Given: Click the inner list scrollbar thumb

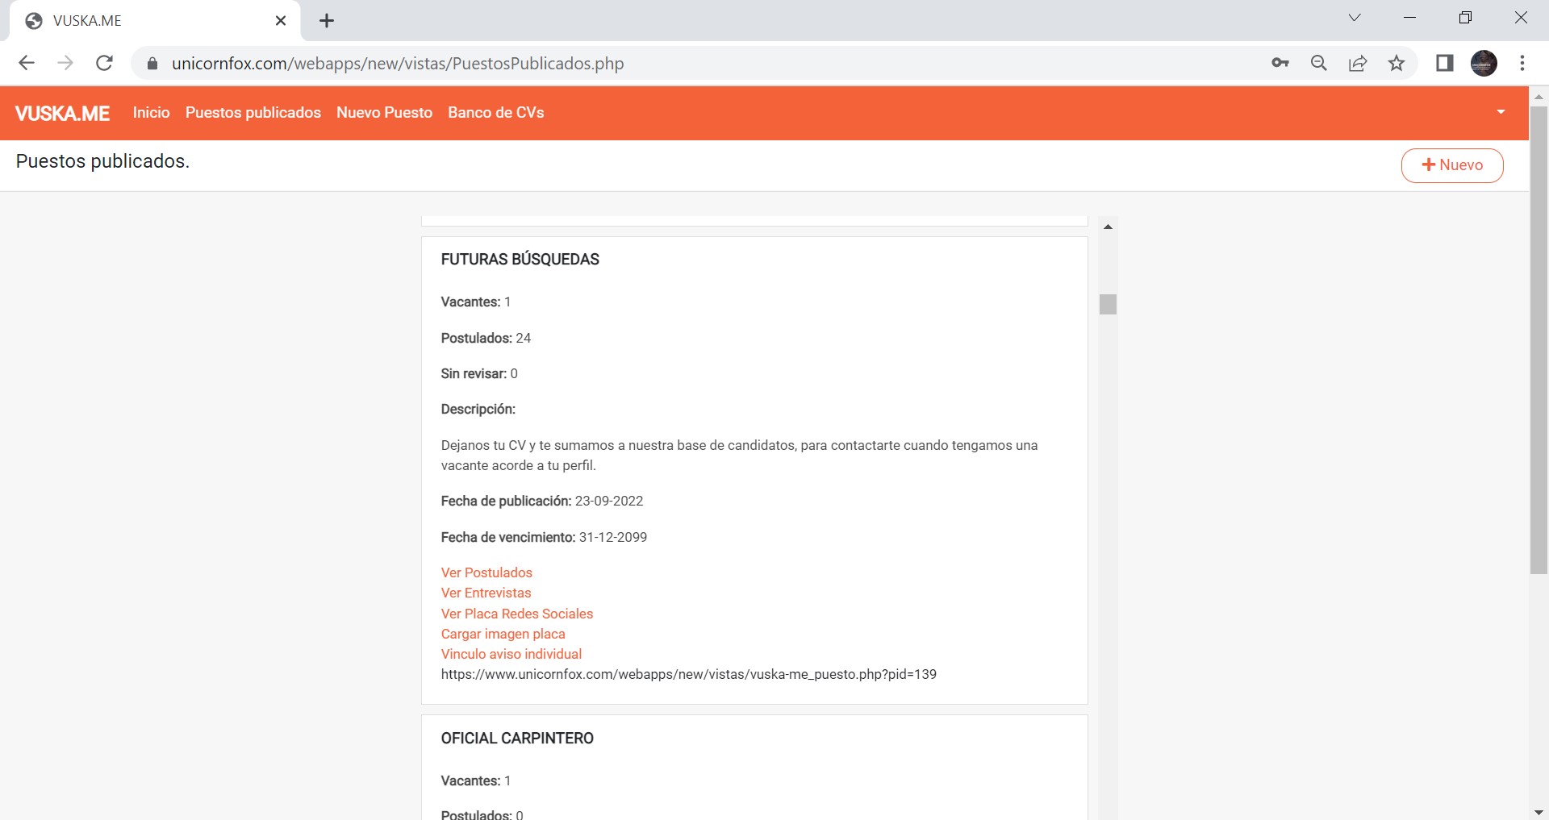Looking at the screenshot, I should tap(1108, 304).
